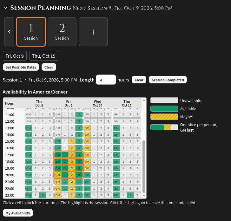This screenshot has height=221, width=231.
Task: Click the Fri Oct 9 column header
Action: pos(68,103)
